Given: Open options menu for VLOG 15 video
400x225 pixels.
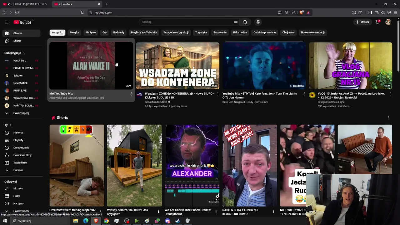Looking at the screenshot, I should point(391,94).
